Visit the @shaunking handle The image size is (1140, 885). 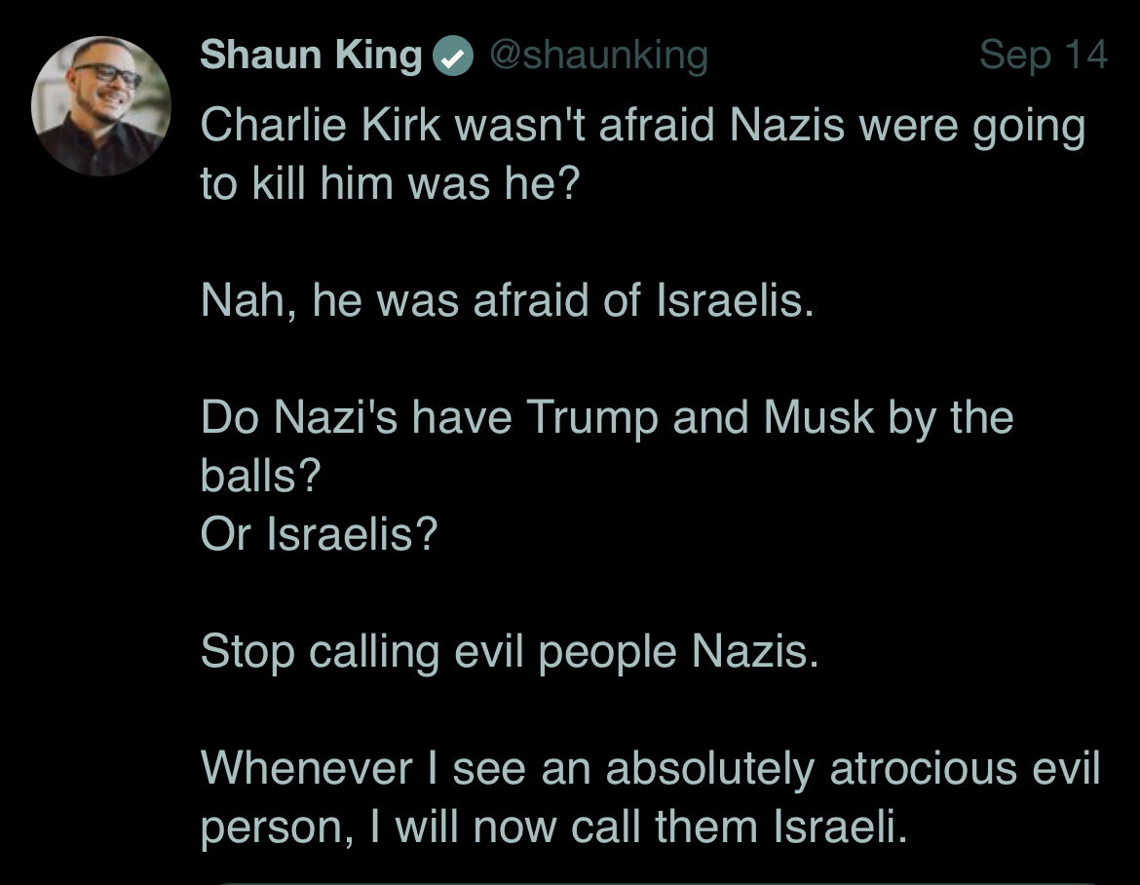click(x=598, y=56)
